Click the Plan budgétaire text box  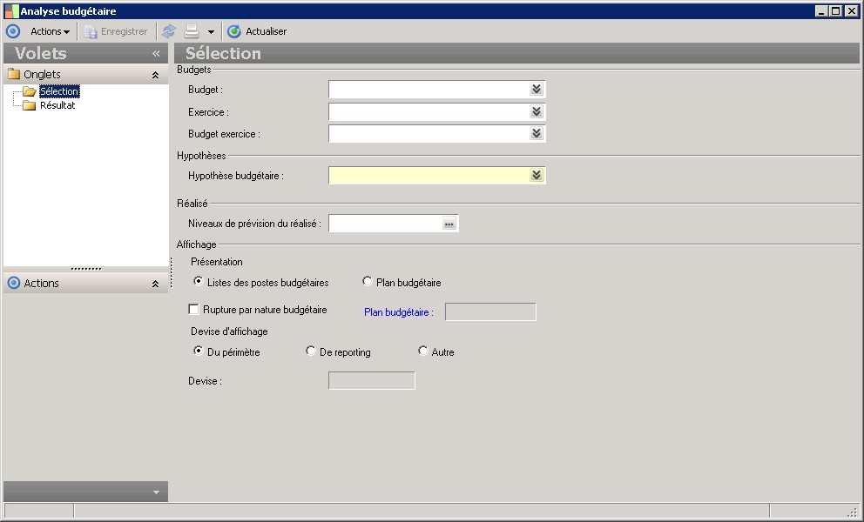point(490,311)
